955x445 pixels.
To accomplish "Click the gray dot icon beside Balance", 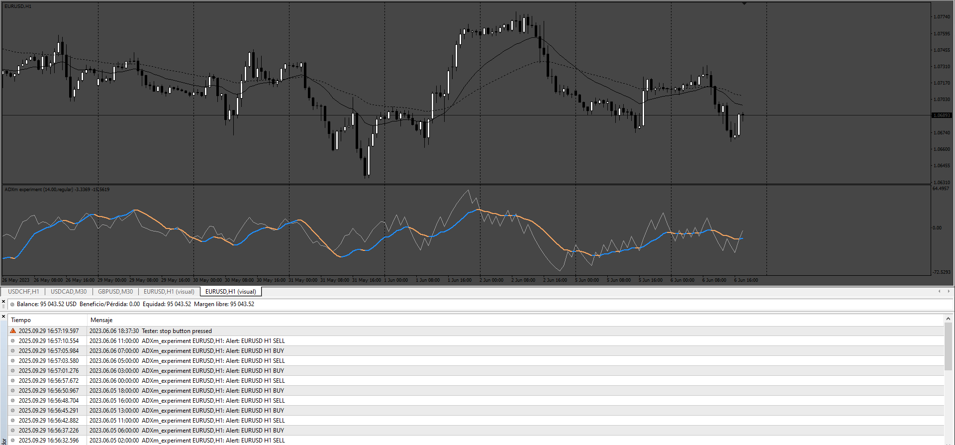I will point(12,304).
